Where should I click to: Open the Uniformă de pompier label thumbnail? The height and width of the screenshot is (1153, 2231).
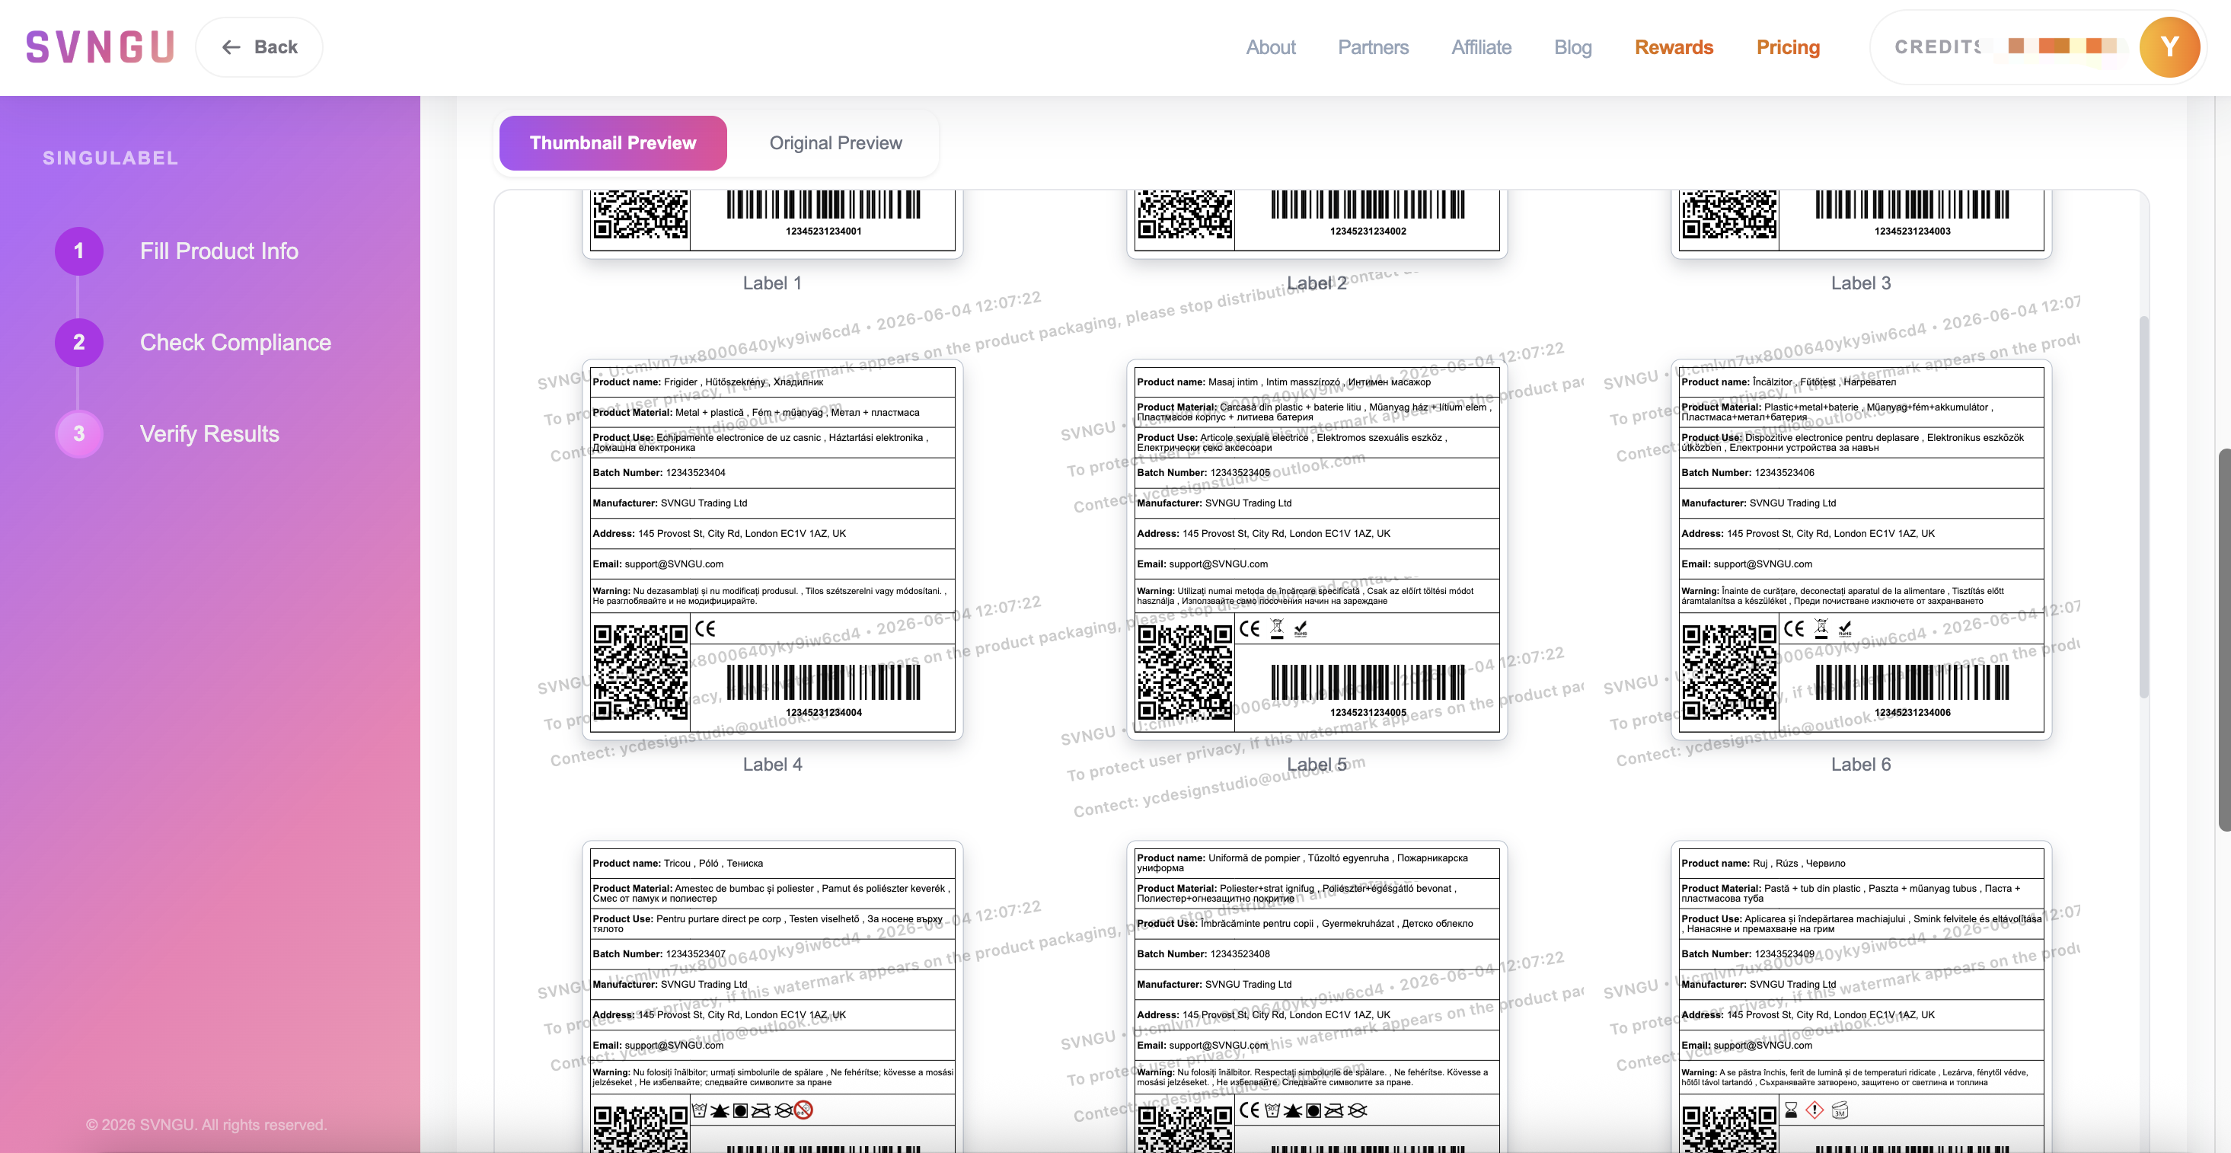click(1317, 996)
